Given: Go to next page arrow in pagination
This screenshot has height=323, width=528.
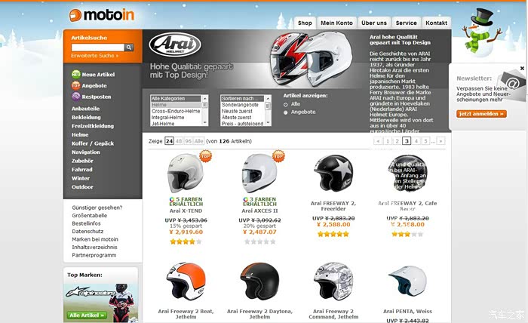Looking at the screenshot, I should pos(441,141).
